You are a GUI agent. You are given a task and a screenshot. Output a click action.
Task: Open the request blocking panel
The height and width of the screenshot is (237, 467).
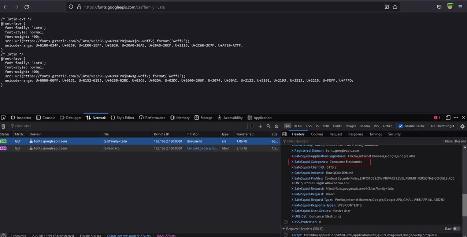277,126
